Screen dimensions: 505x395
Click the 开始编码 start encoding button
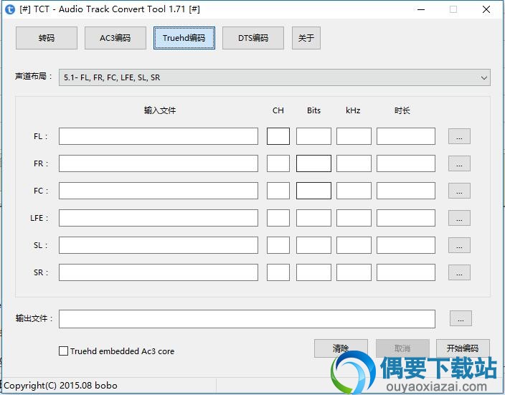point(463,348)
